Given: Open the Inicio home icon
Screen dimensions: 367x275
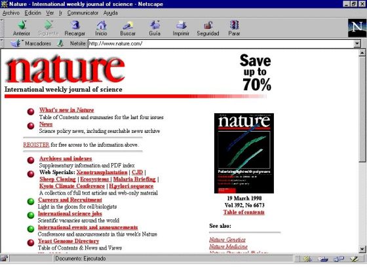Looking at the screenshot, I should pos(101,28).
